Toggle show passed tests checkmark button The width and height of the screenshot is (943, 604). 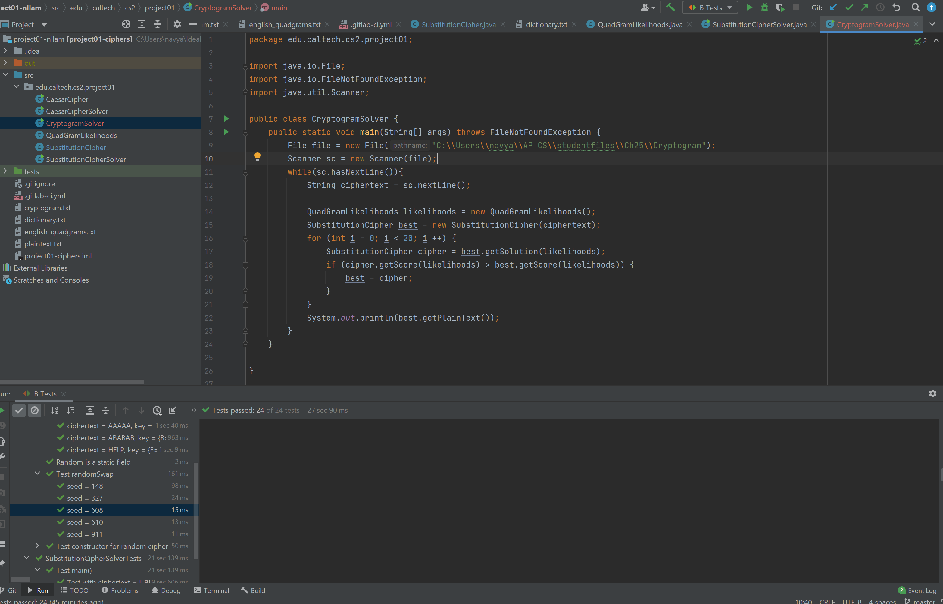click(x=19, y=410)
